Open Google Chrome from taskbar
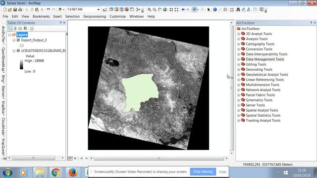The height and width of the screenshot is (178, 317). point(56,173)
